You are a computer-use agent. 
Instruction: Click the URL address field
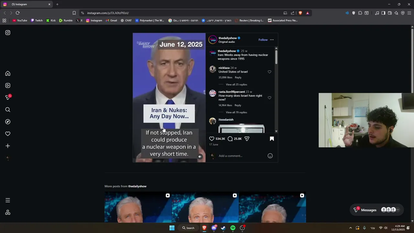(181, 13)
